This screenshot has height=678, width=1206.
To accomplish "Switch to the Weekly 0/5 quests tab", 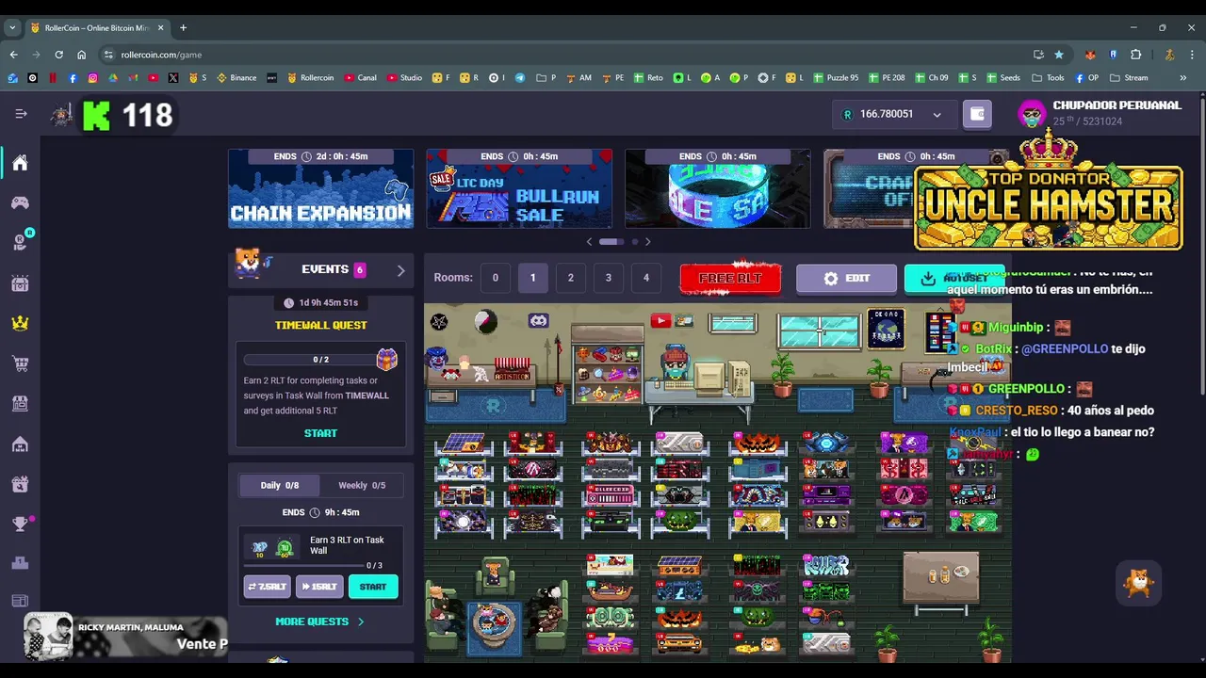I will (x=362, y=485).
